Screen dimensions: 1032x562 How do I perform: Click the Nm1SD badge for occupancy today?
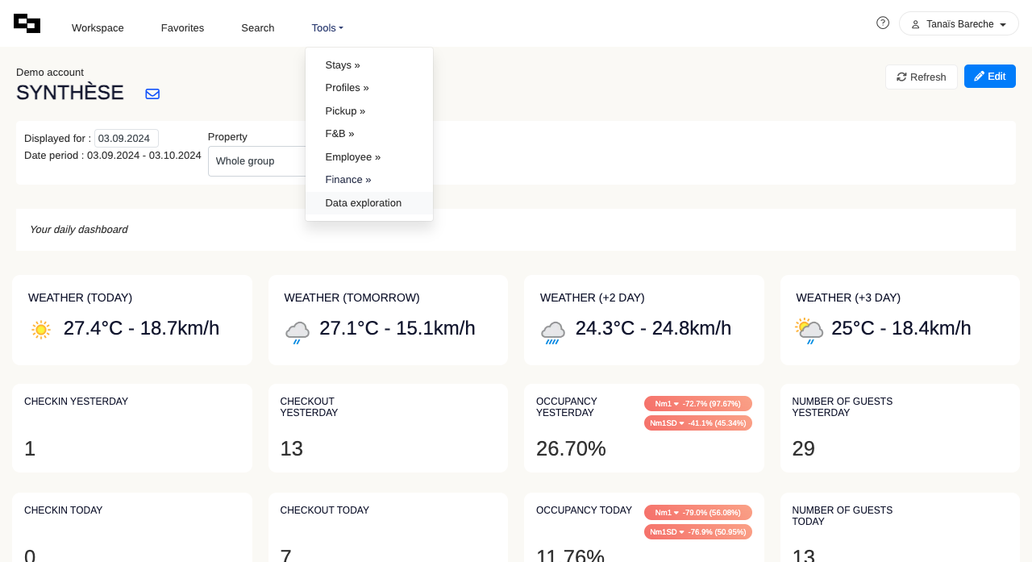(x=697, y=531)
